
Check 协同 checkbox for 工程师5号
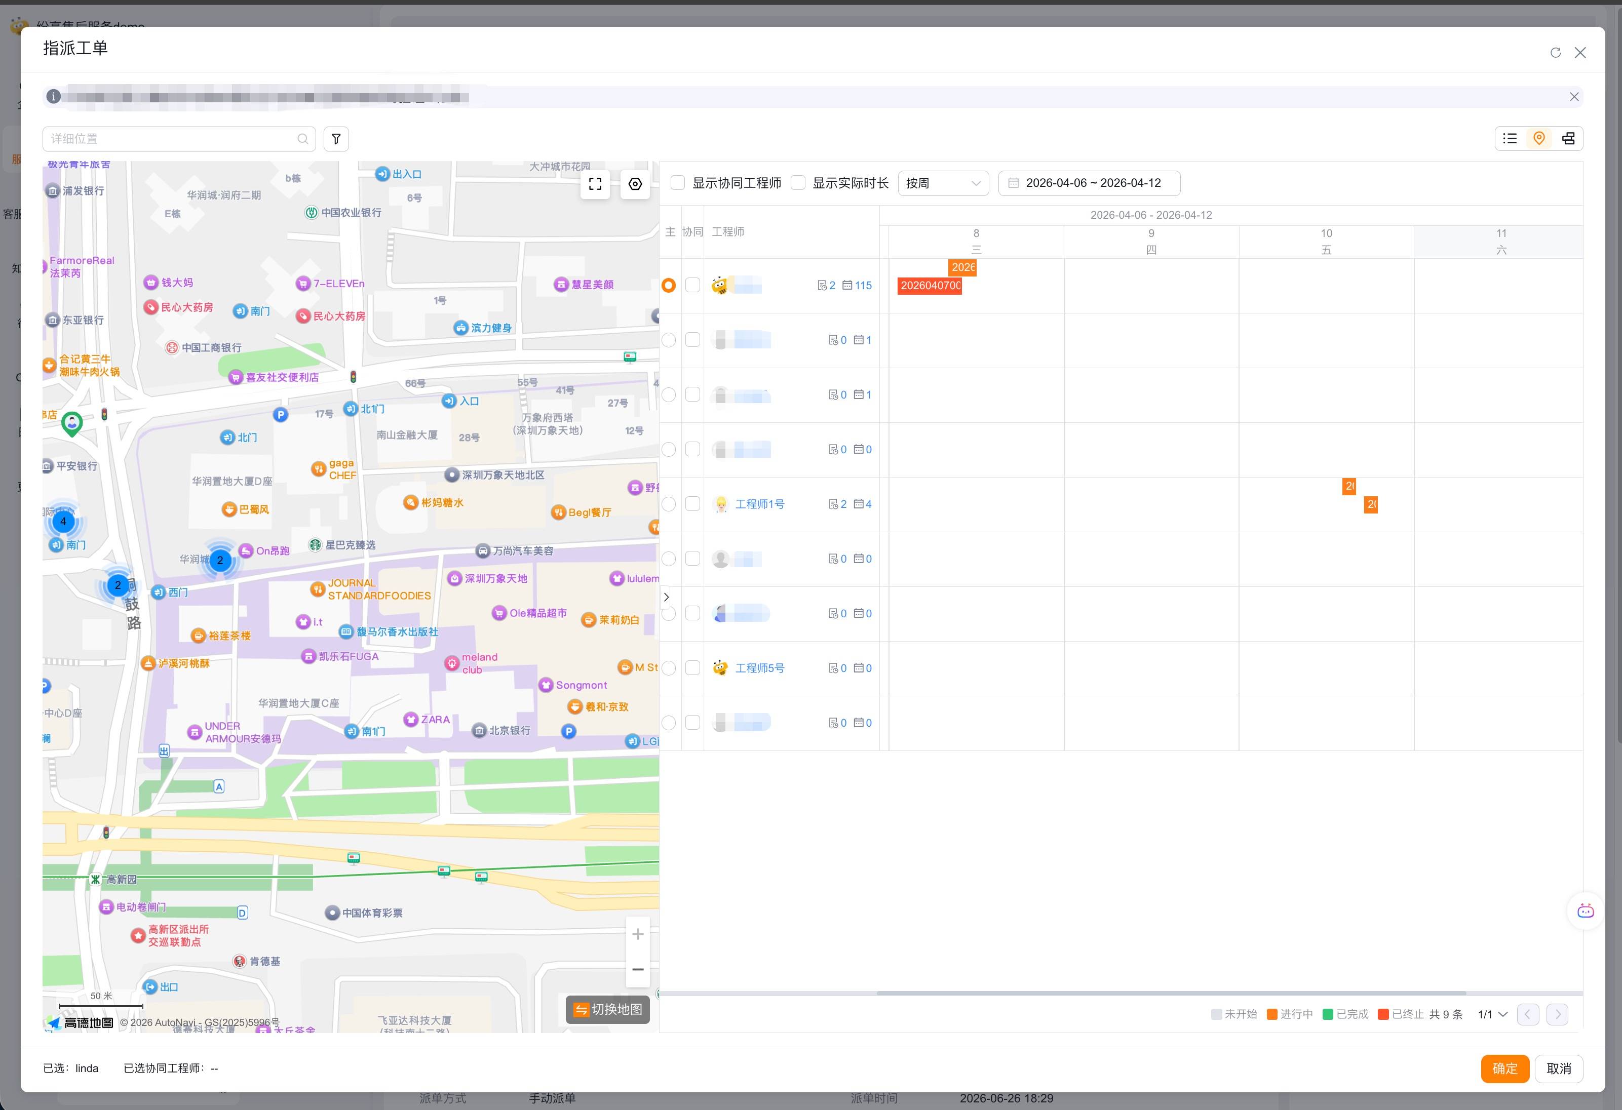[692, 668]
